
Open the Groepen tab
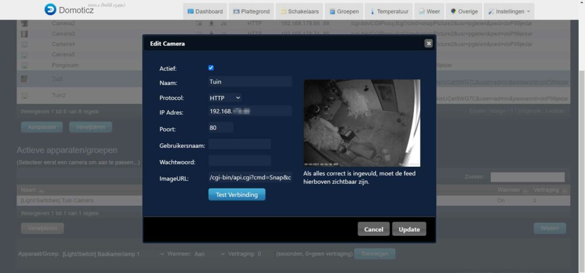click(x=344, y=11)
